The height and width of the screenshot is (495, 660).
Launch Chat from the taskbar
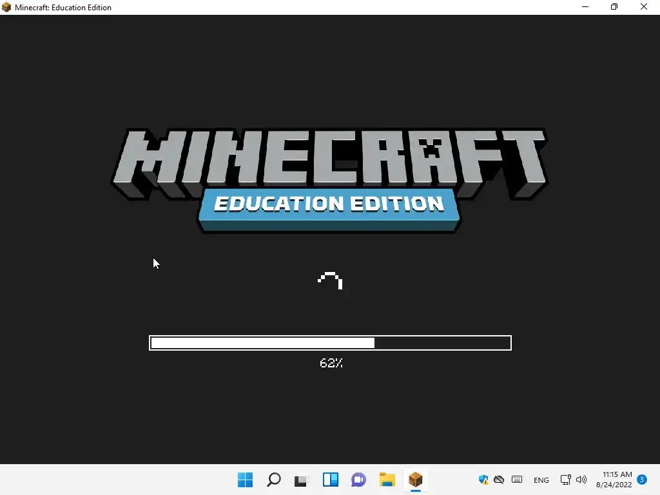358,480
